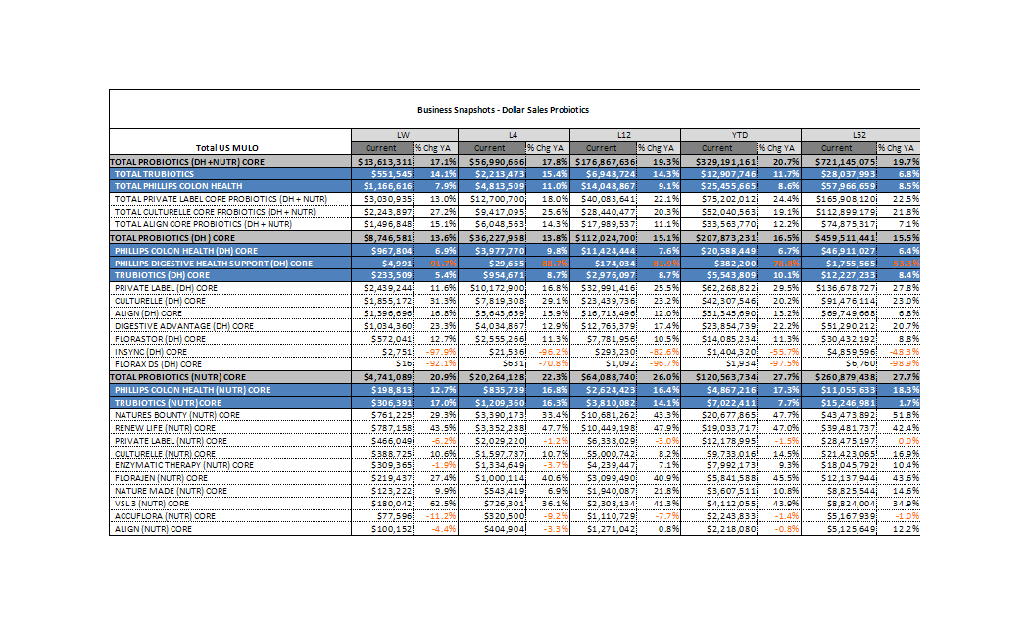Select PHILLIPS DIGESTIVE HEALTH SUPPORT (DH) CORE row
The width and height of the screenshot is (1030, 625).
tap(213, 263)
